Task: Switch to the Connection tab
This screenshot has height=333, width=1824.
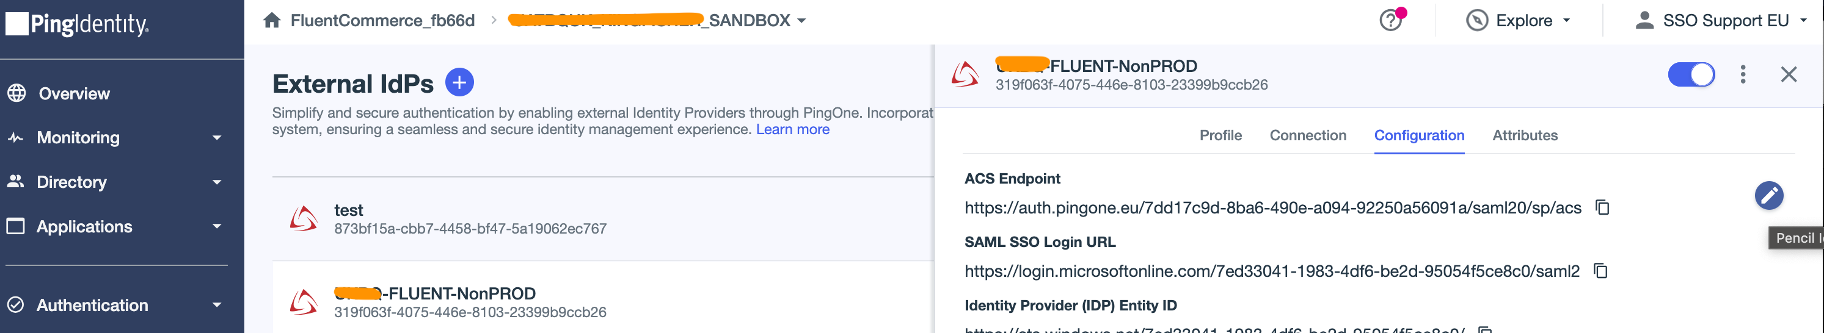Action: coord(1307,135)
